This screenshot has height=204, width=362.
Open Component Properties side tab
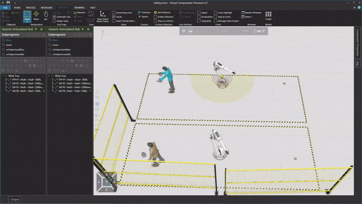[358, 42]
